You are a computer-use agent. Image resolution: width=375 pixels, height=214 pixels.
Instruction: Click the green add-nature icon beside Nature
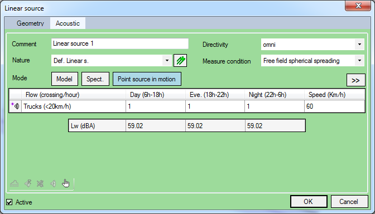coord(180,61)
